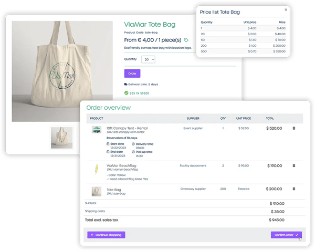Viewport: 315px width, 251px height.
Task: Click the Confirm order button
Action: pyautogui.click(x=286, y=235)
